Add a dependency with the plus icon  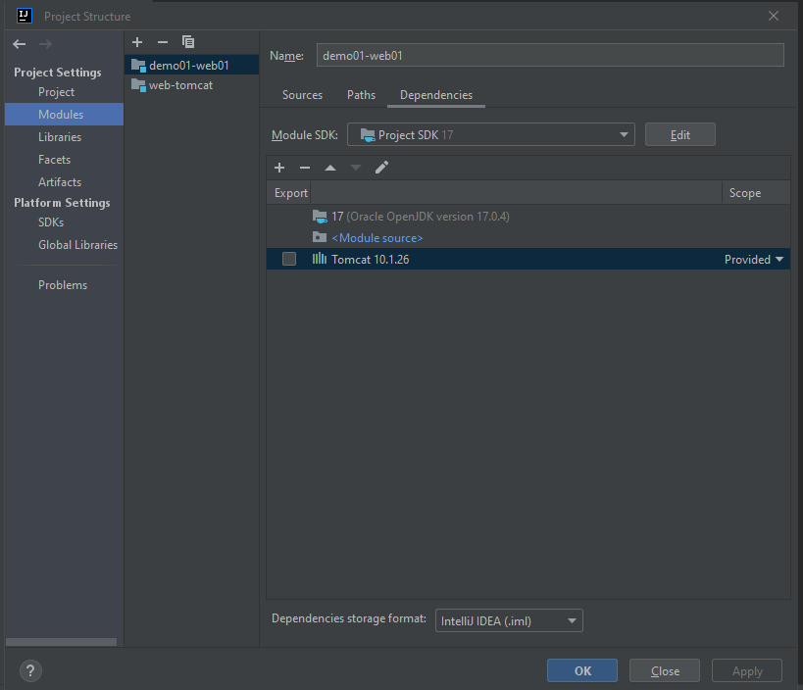point(279,168)
